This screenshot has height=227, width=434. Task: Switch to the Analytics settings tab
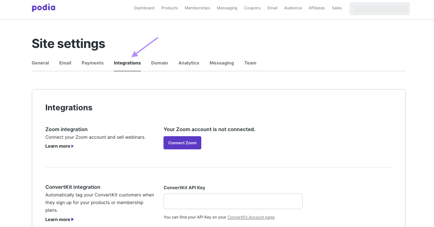(x=189, y=63)
